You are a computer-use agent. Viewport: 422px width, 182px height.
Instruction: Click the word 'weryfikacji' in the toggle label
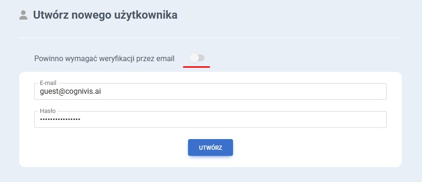(118, 58)
